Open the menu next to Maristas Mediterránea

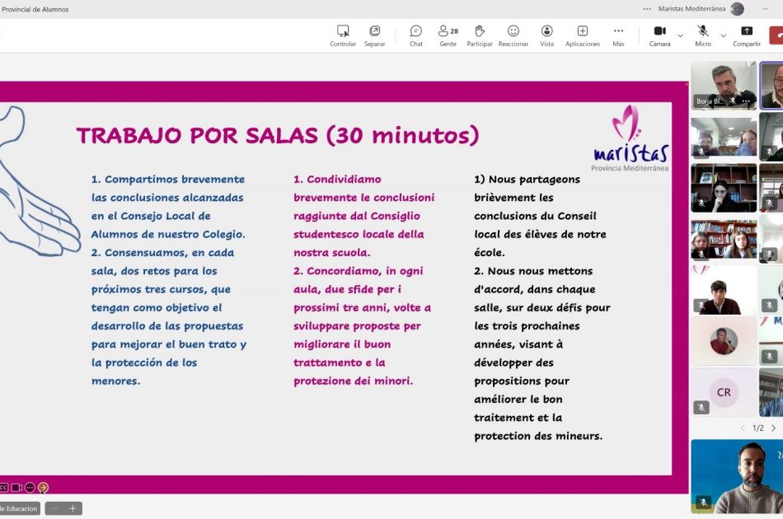(x=646, y=9)
